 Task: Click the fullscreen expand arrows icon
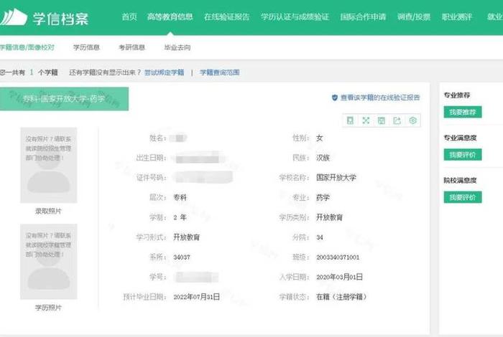click(366, 120)
